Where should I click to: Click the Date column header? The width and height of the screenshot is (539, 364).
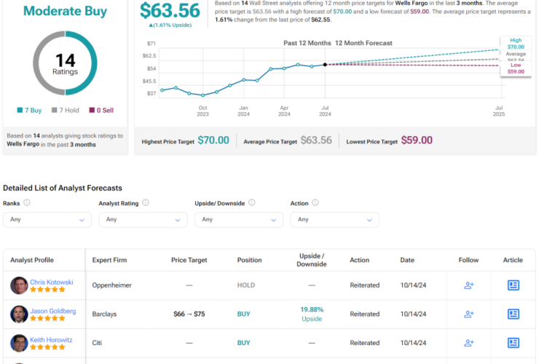click(x=407, y=260)
